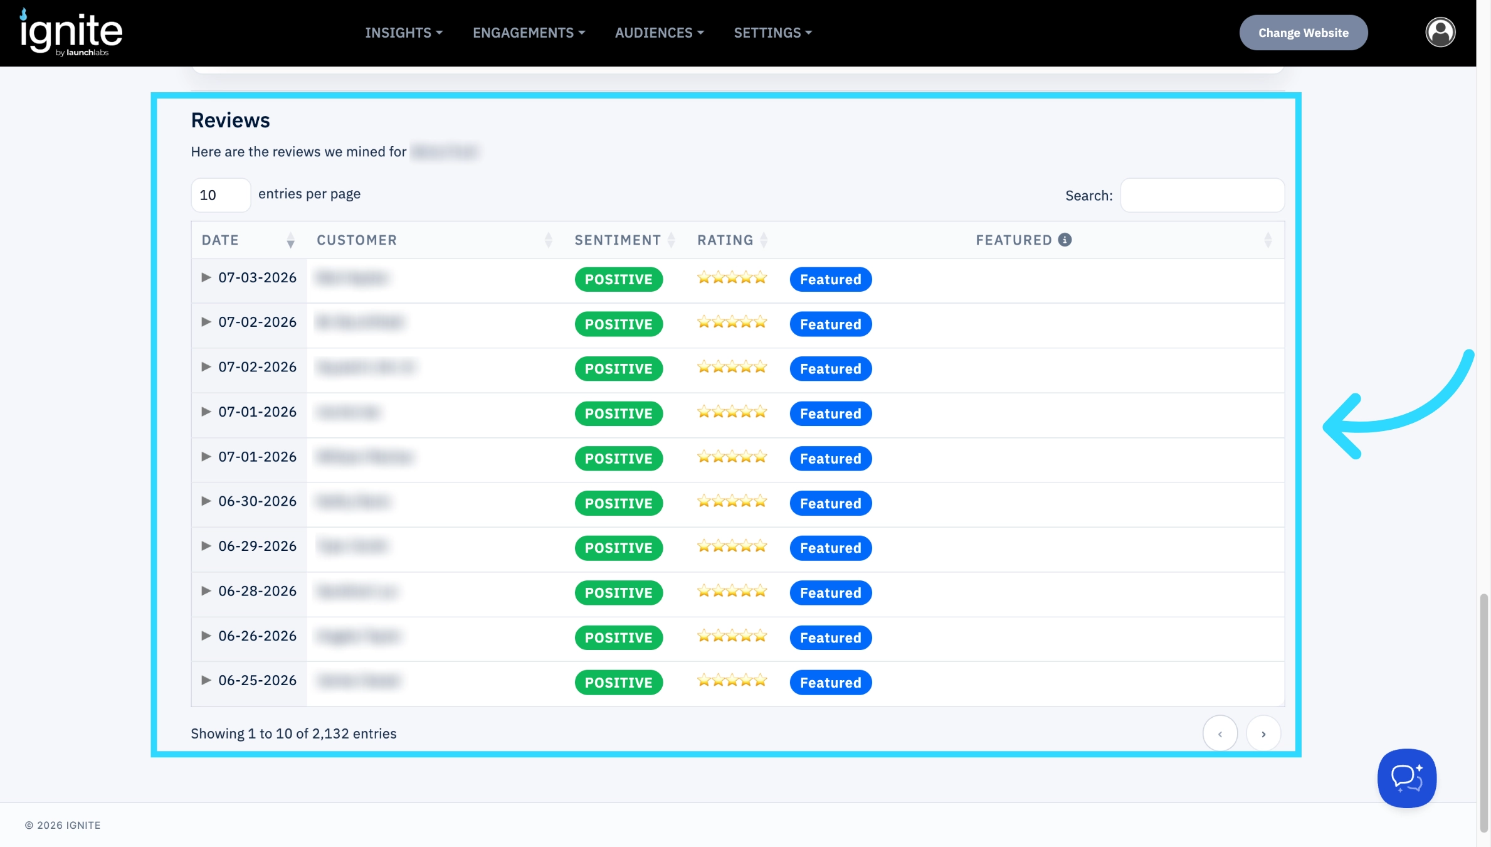Click the POSITIVE badge in the 06-26-2026 row
This screenshot has height=847, width=1491.
(x=618, y=637)
